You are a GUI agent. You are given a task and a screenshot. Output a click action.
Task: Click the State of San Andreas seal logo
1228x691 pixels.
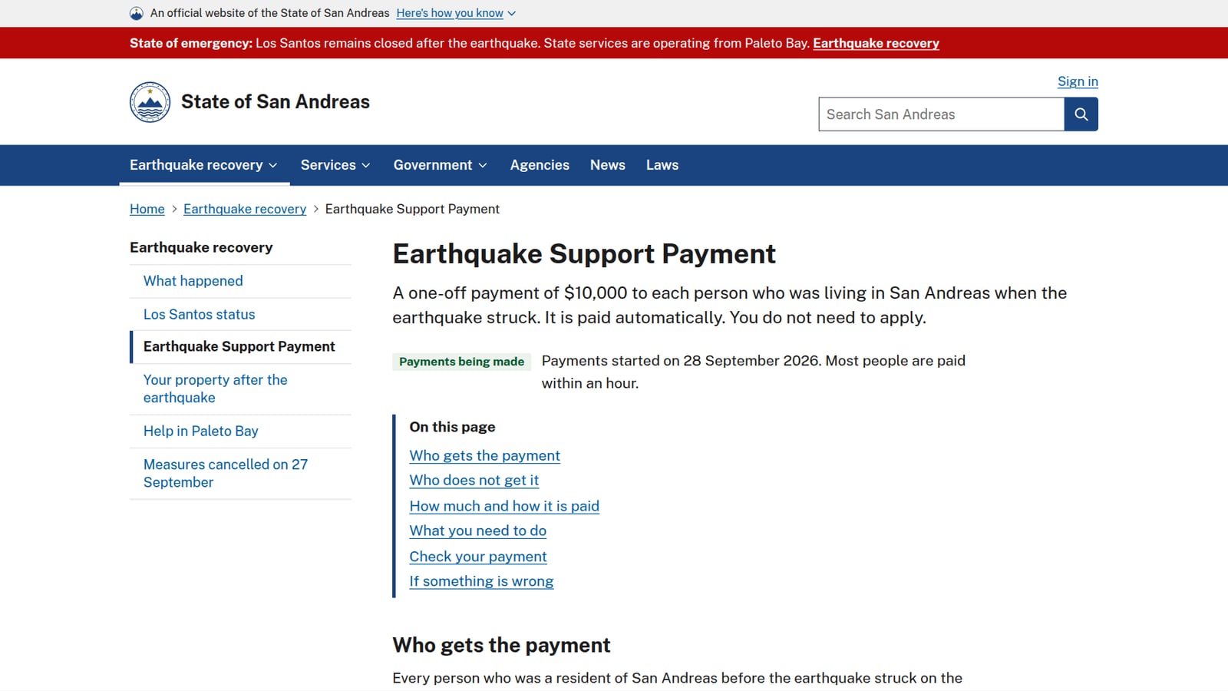click(x=150, y=102)
